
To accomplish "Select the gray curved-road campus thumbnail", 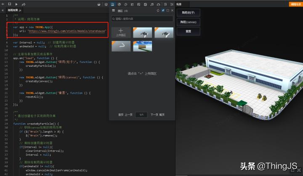I will point(121,46).
